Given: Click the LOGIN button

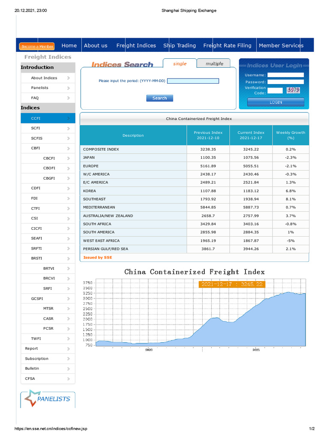Looking at the screenshot, I should [x=276, y=102].
